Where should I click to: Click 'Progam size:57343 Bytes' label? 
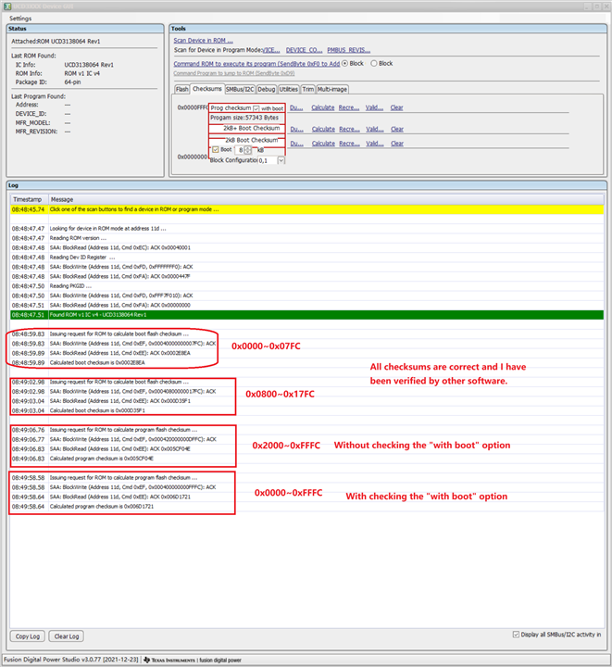point(244,118)
